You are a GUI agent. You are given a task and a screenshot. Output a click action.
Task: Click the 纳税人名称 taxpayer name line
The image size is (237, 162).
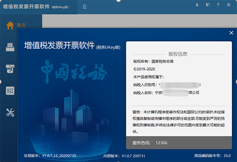click(x=166, y=92)
